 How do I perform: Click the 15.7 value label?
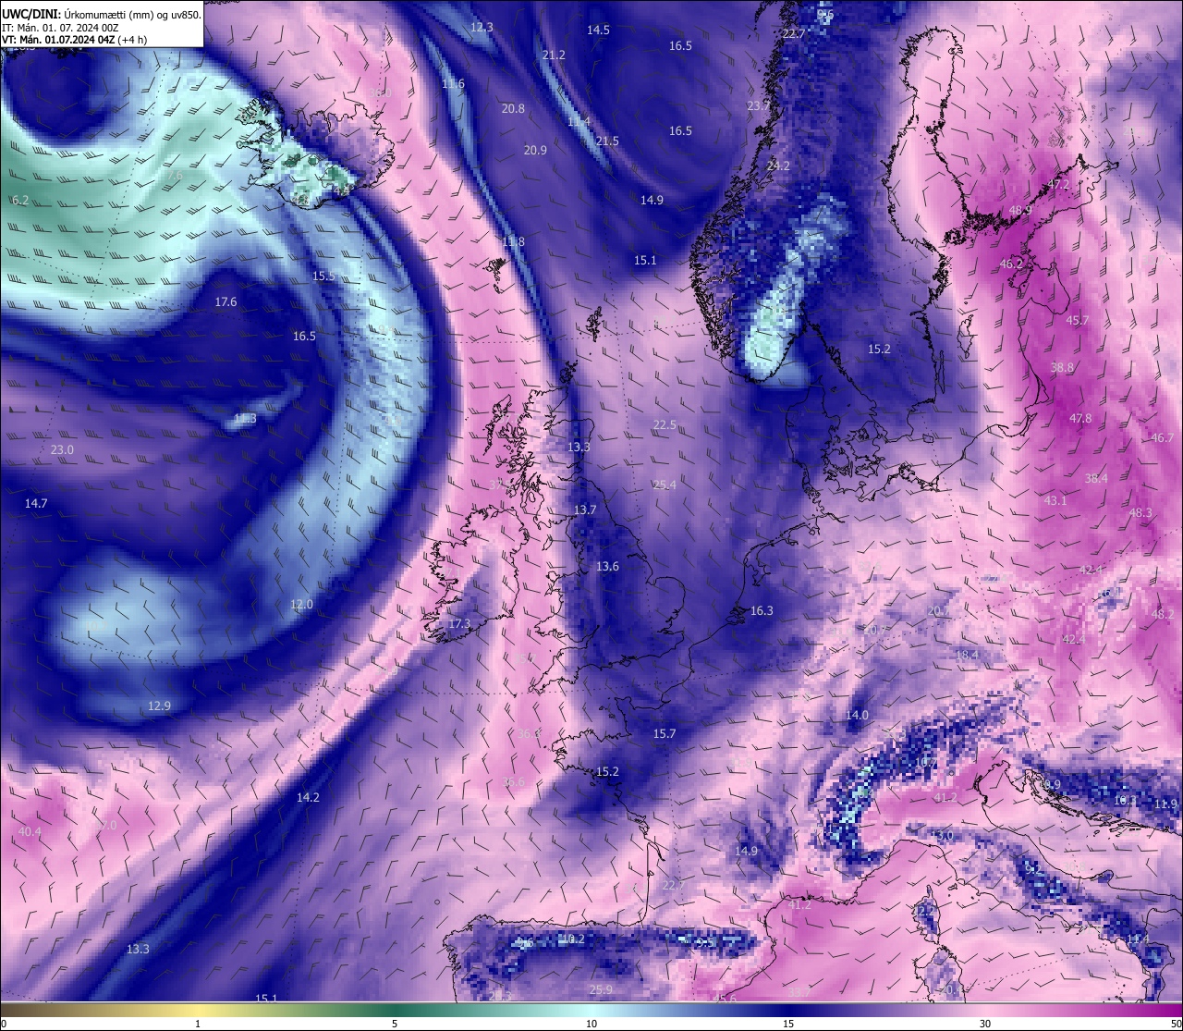(665, 734)
